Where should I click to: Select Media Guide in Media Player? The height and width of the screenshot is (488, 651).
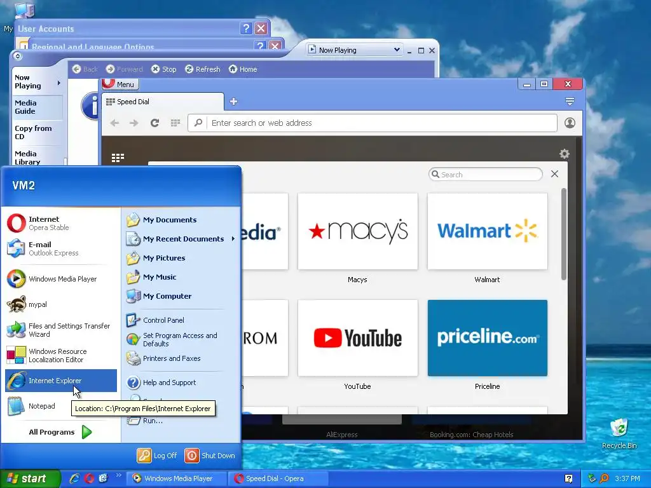37,107
